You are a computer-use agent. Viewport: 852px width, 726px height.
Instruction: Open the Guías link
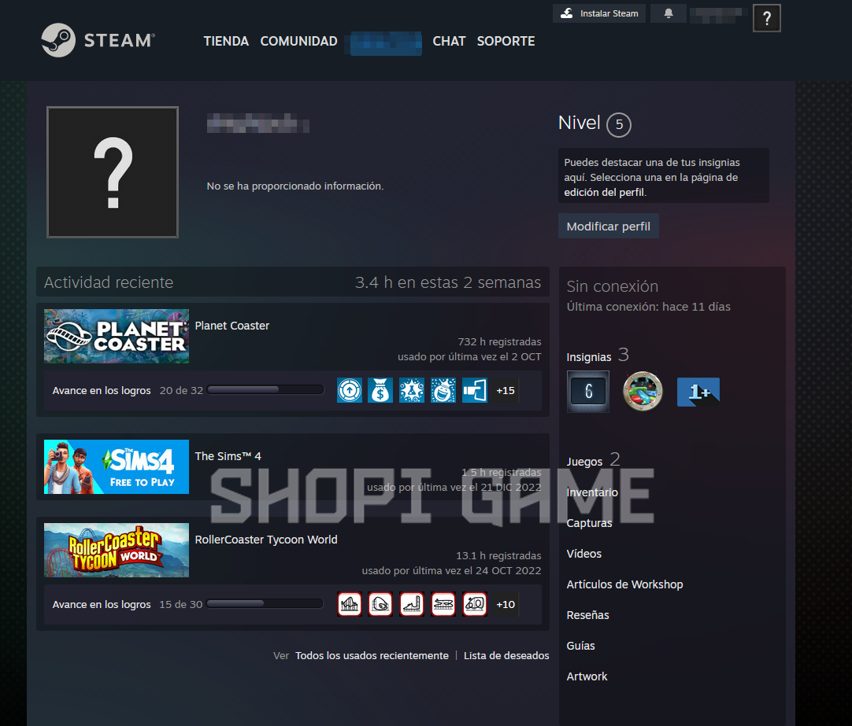tap(580, 646)
